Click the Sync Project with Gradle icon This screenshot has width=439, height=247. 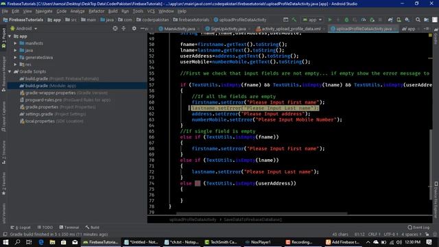click(x=390, y=20)
